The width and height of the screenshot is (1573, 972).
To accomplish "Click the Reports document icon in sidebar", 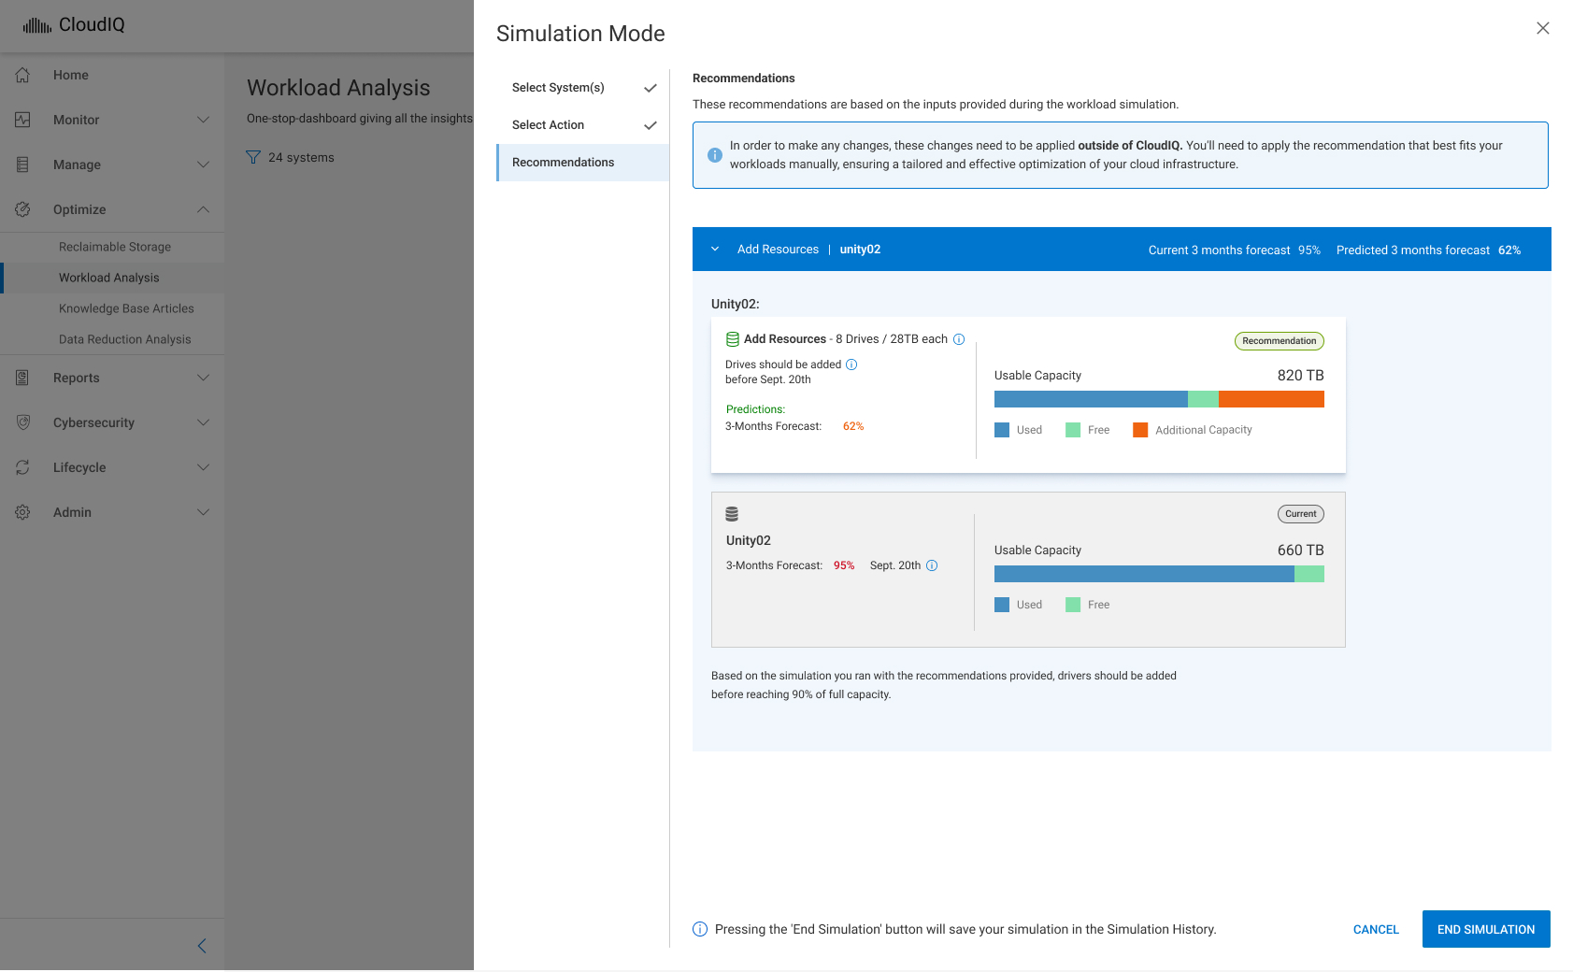I will (23, 378).
